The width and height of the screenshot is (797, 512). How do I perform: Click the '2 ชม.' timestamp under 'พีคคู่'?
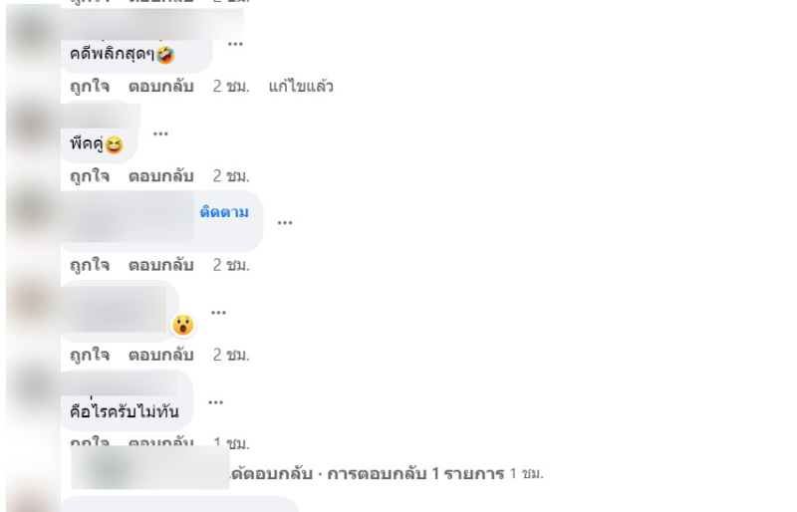pyautogui.click(x=231, y=176)
